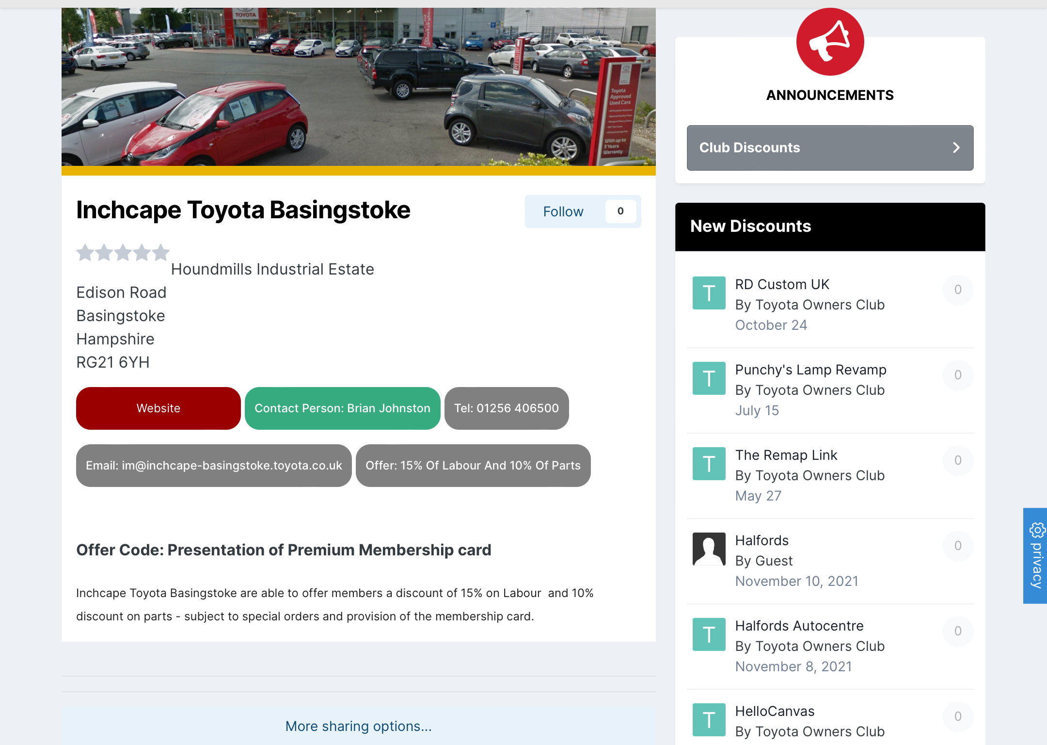The height and width of the screenshot is (745, 1047).
Task: Click The Remap Link comment count
Action: tap(958, 461)
